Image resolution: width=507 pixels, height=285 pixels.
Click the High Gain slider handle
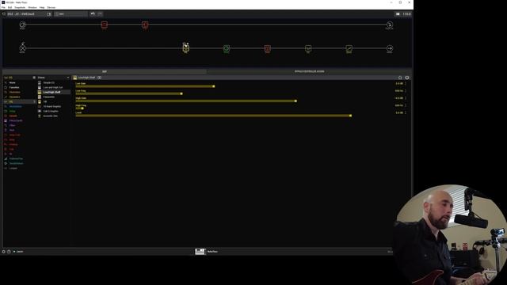click(x=295, y=101)
